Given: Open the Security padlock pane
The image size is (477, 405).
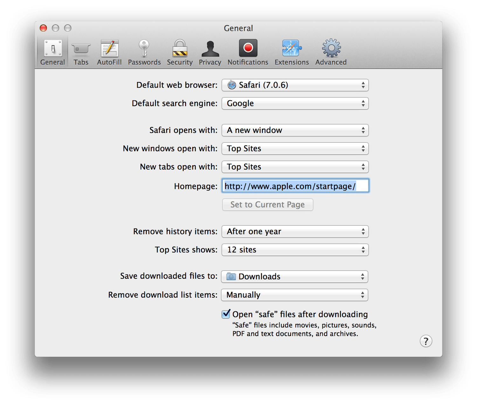Looking at the screenshot, I should point(180,52).
